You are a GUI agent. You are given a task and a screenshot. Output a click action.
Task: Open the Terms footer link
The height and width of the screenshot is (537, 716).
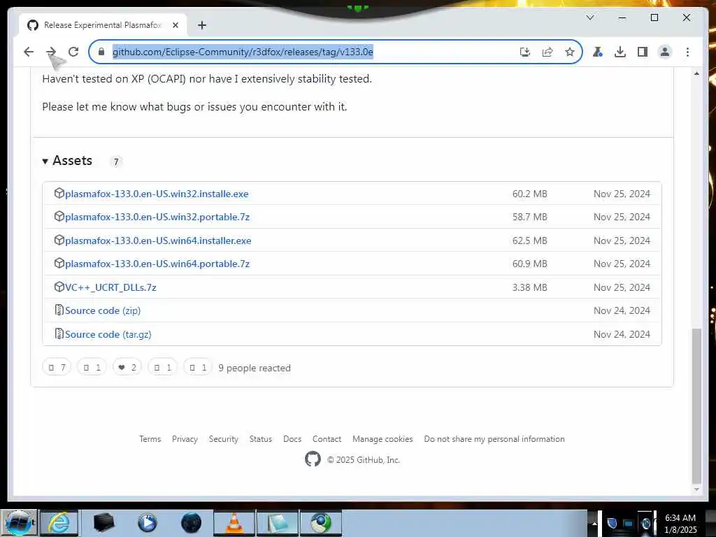click(150, 439)
